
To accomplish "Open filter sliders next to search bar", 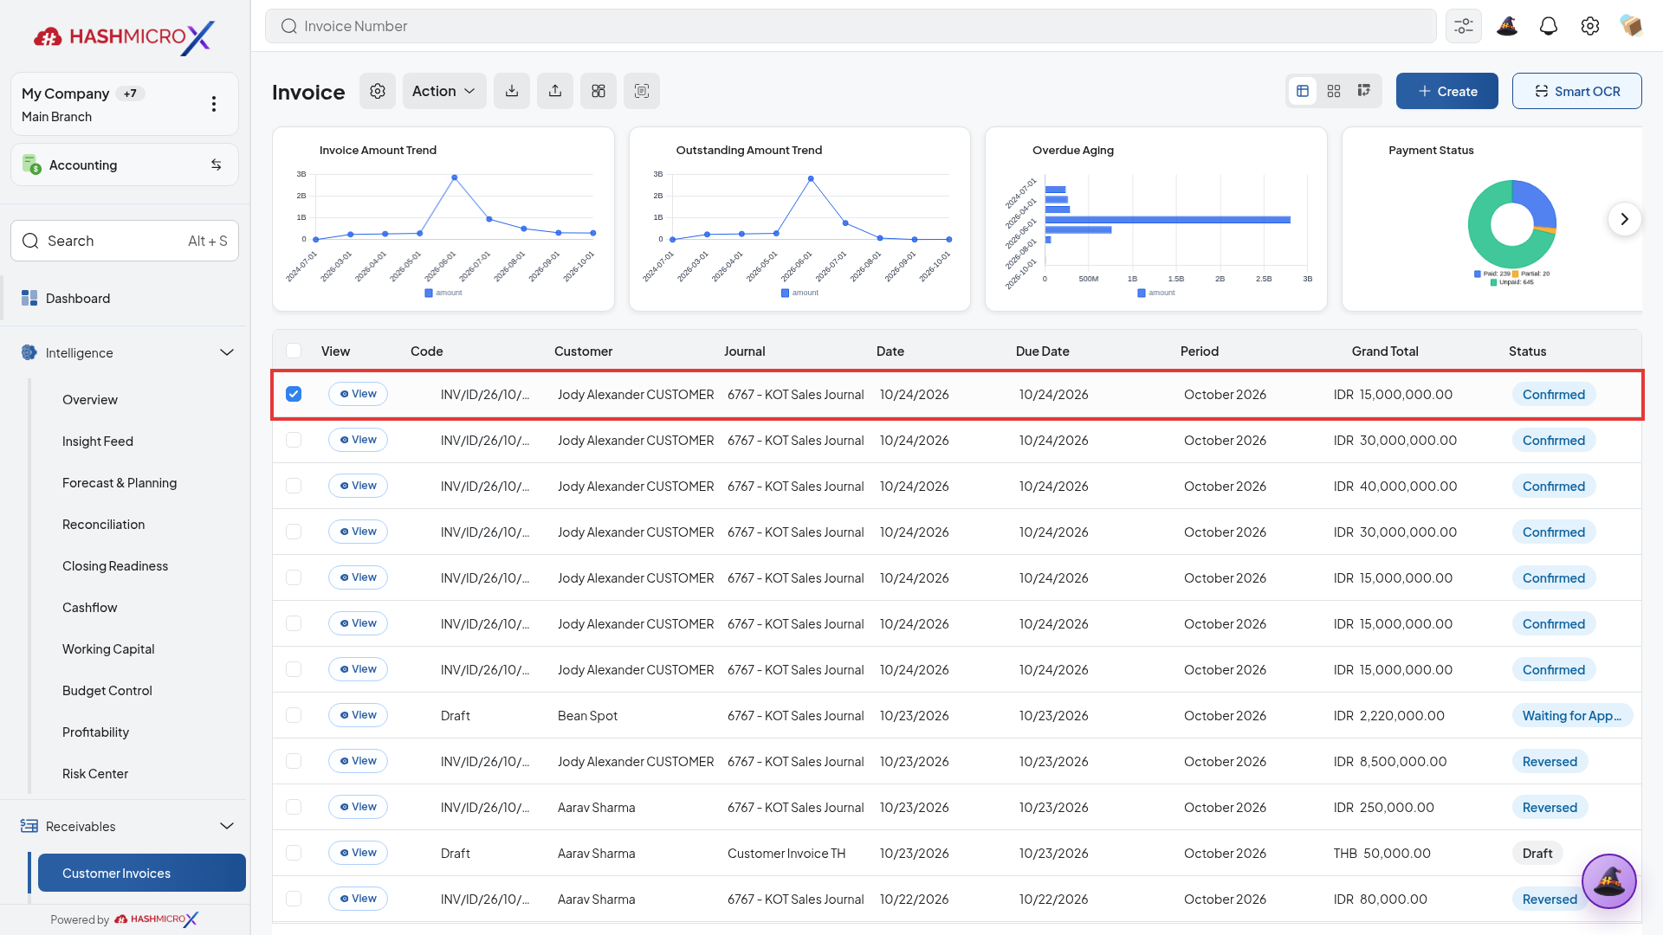I will 1464,26.
